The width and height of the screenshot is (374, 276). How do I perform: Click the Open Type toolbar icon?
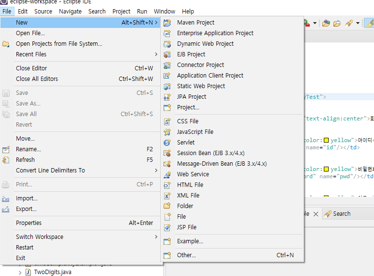click(326, 23)
